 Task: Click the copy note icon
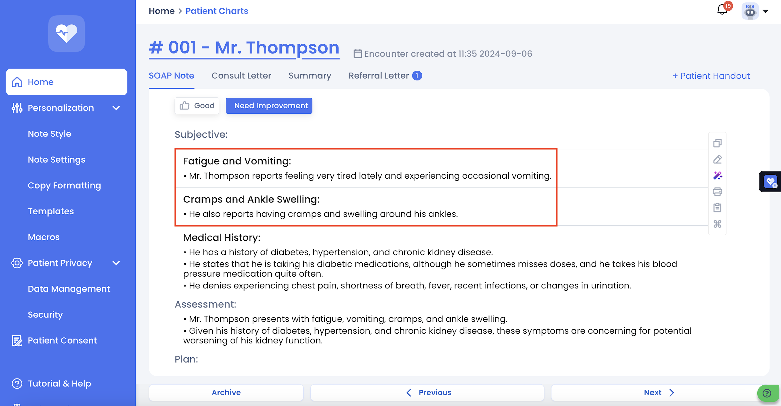717,143
